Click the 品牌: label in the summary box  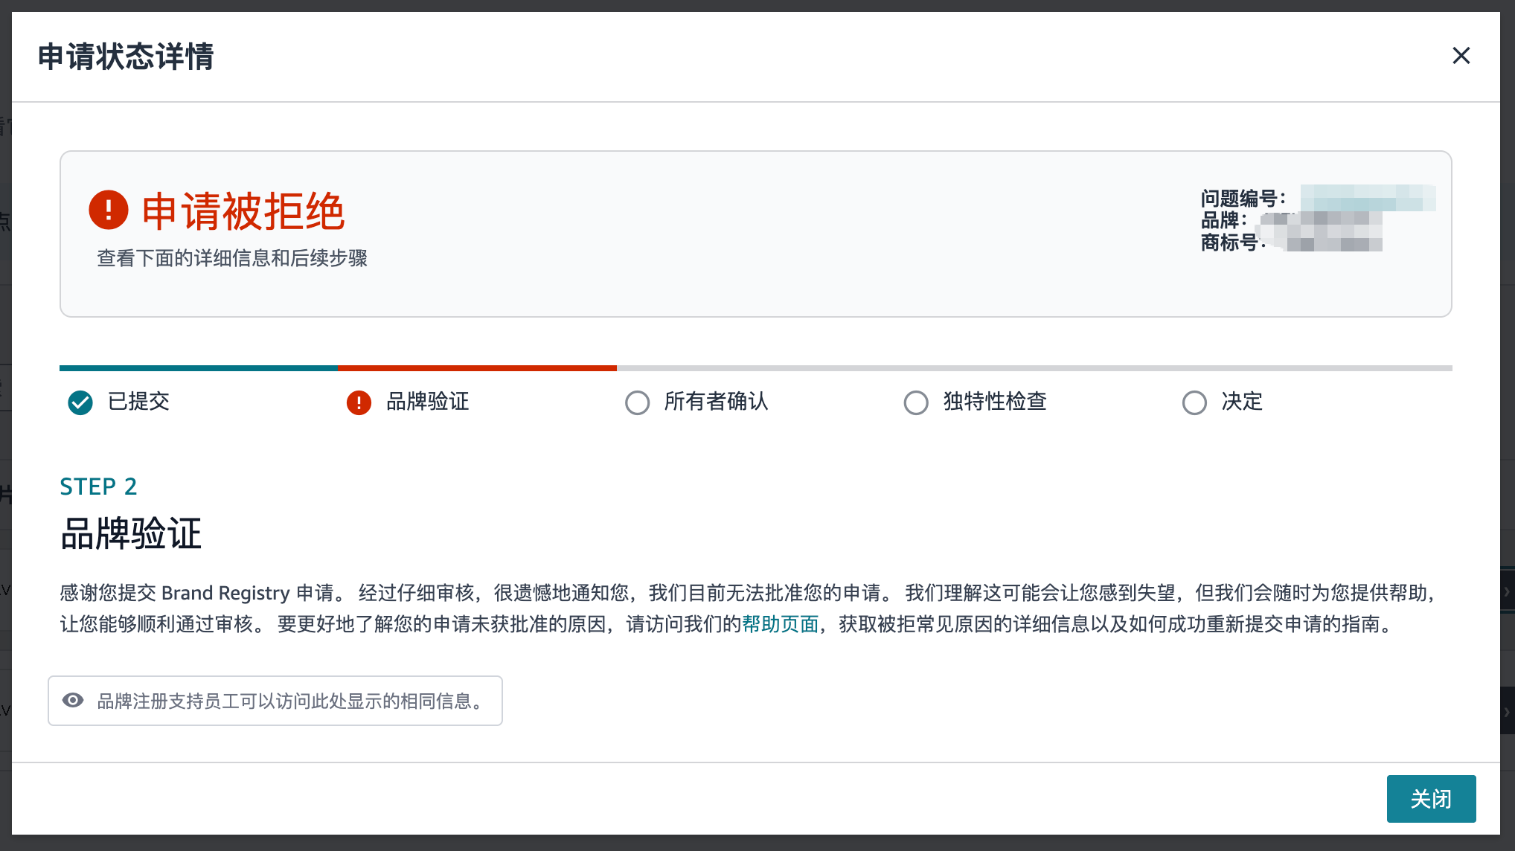(1224, 220)
